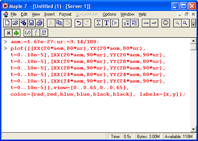
Task: Insert a new execution group [> icon
Action: click(114, 23)
